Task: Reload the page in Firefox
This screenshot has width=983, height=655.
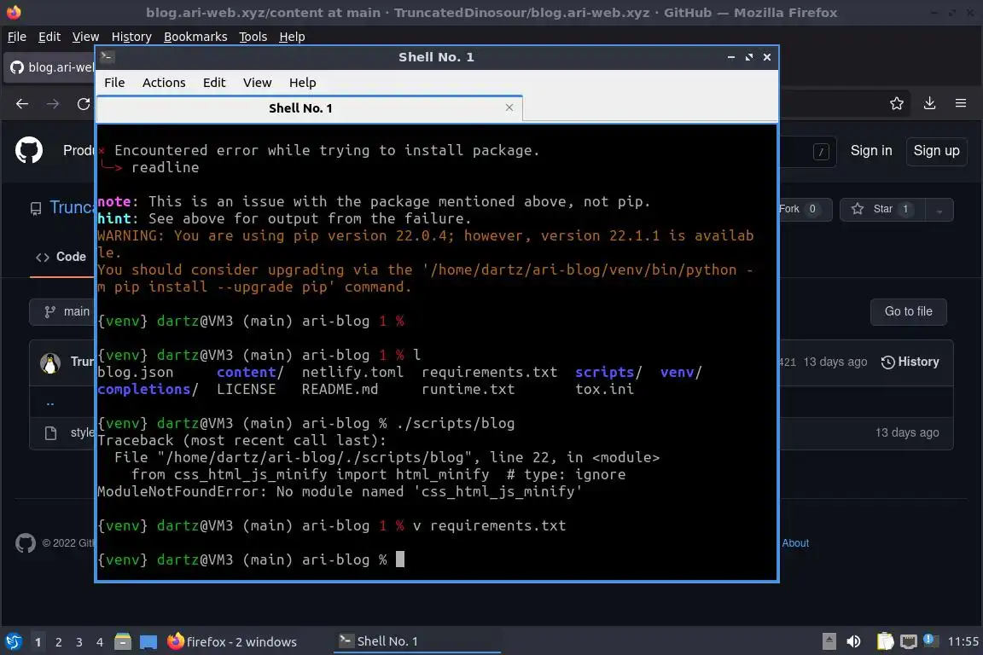Action: click(84, 103)
